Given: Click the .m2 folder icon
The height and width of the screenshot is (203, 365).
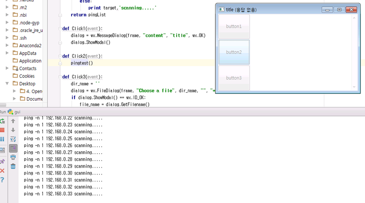Looking at the screenshot, I should point(15,7).
